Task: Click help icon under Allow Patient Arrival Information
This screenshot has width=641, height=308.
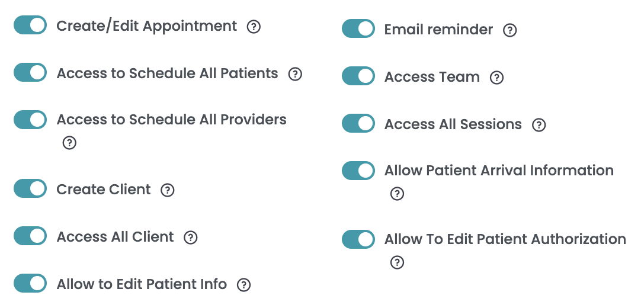Action: (397, 194)
